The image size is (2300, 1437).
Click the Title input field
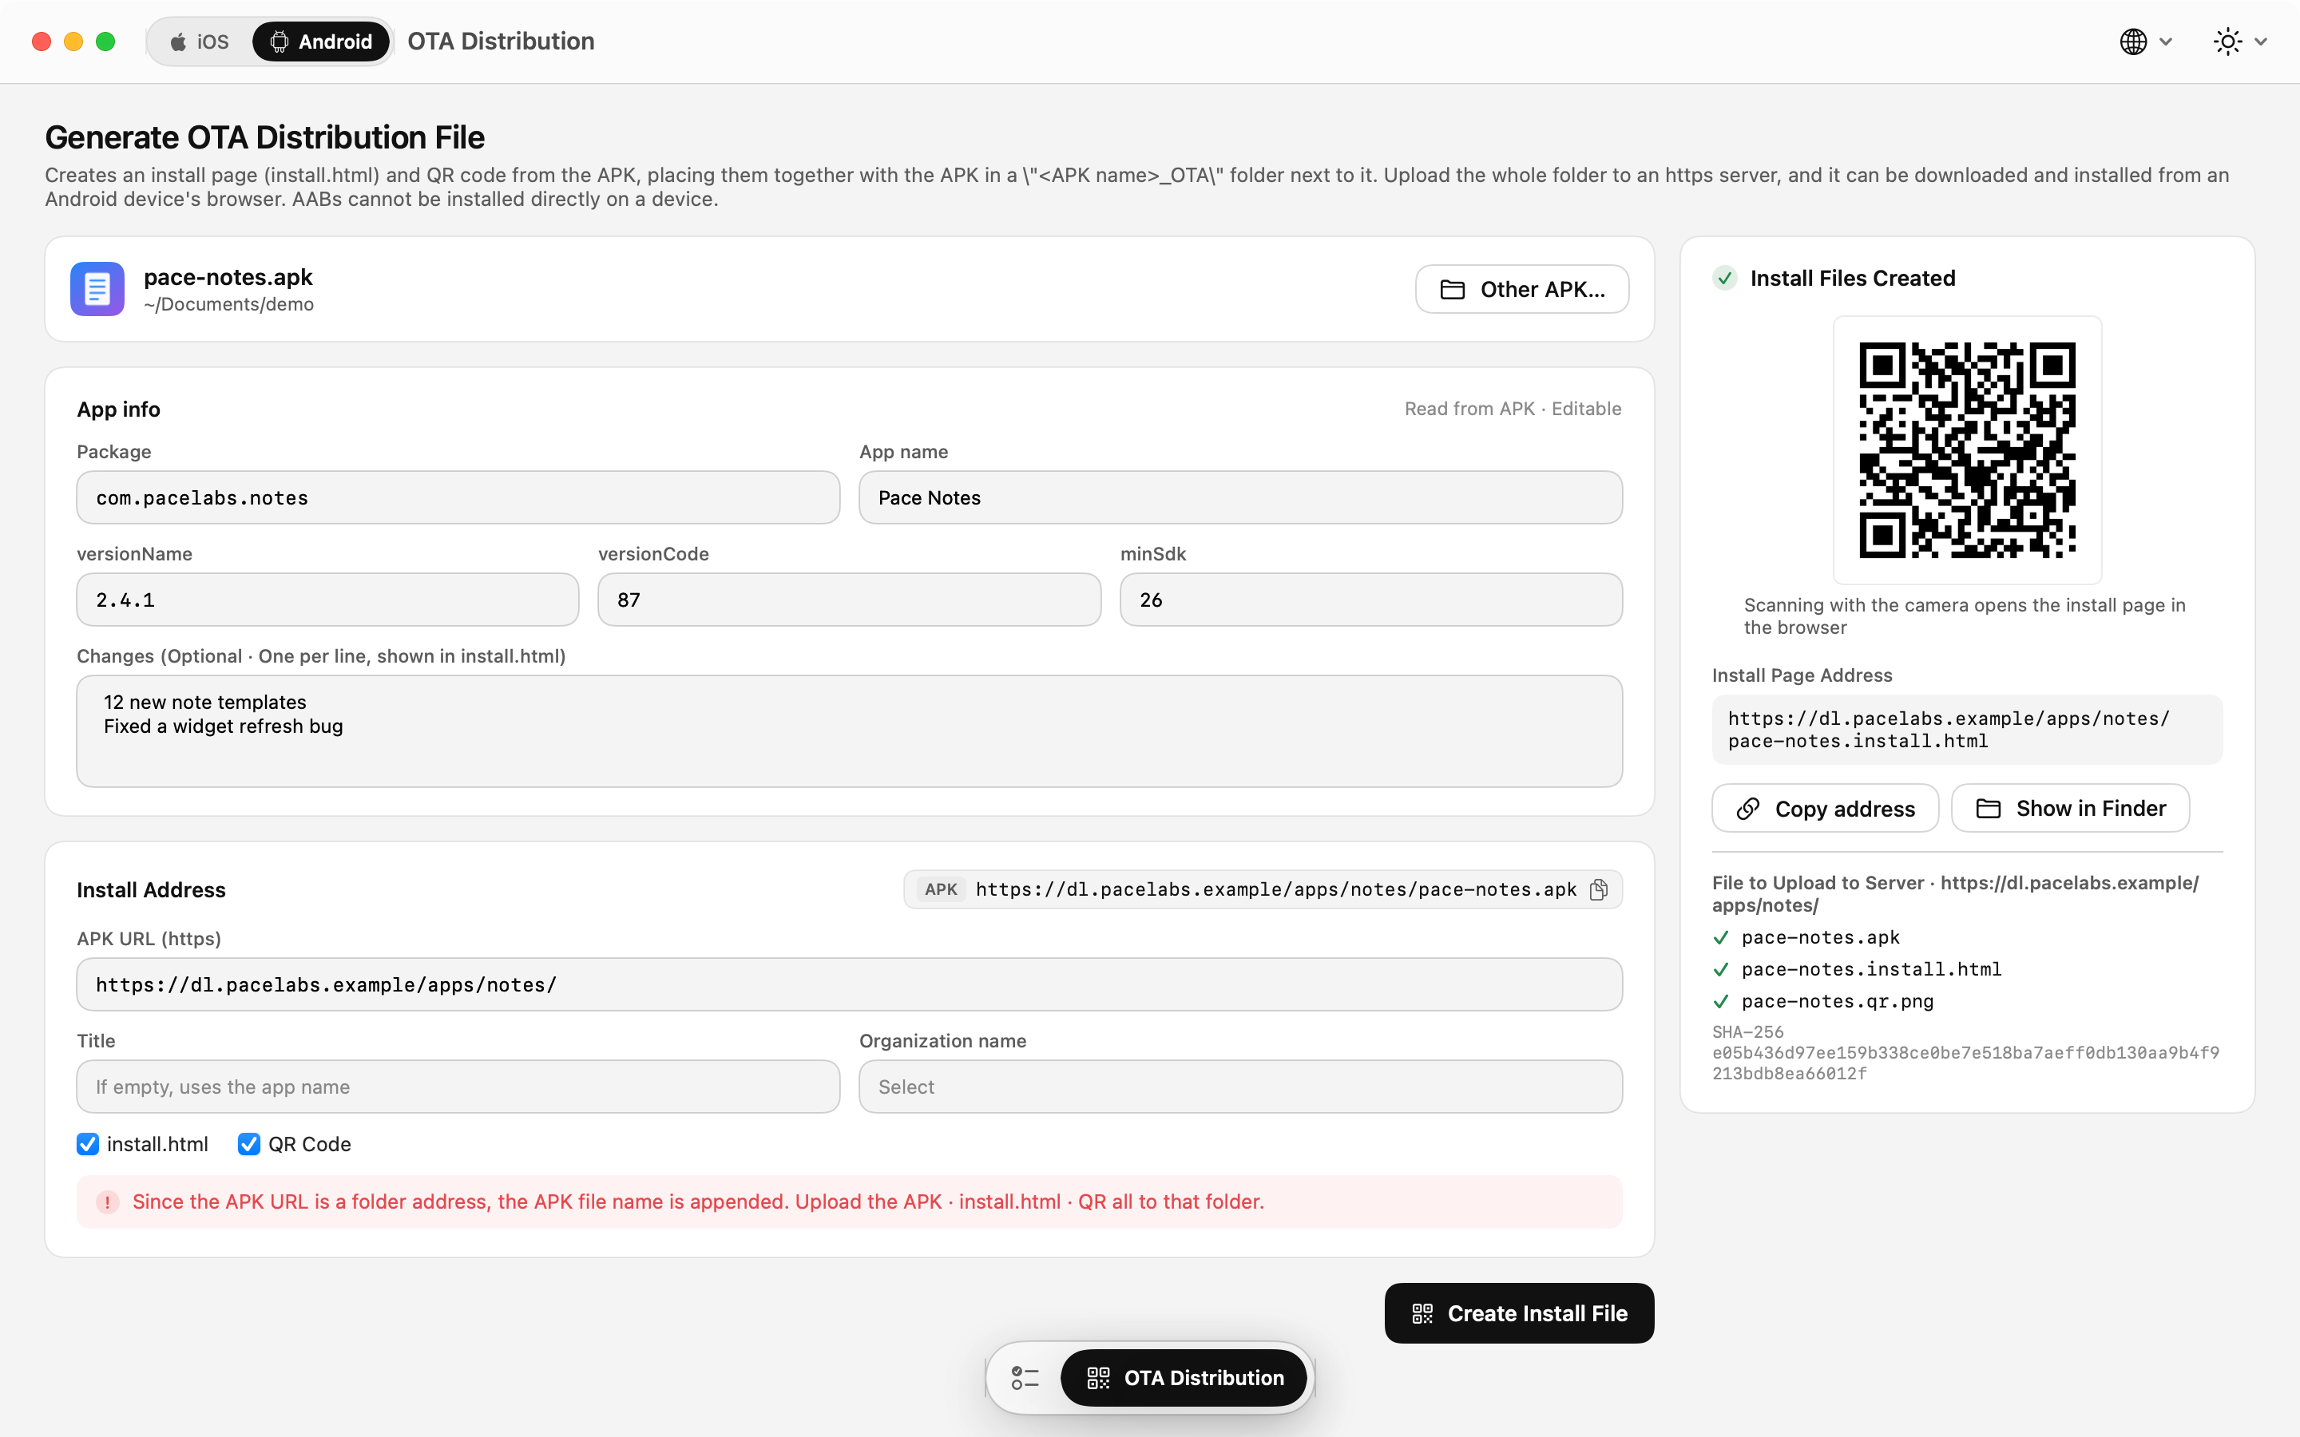(x=458, y=1087)
